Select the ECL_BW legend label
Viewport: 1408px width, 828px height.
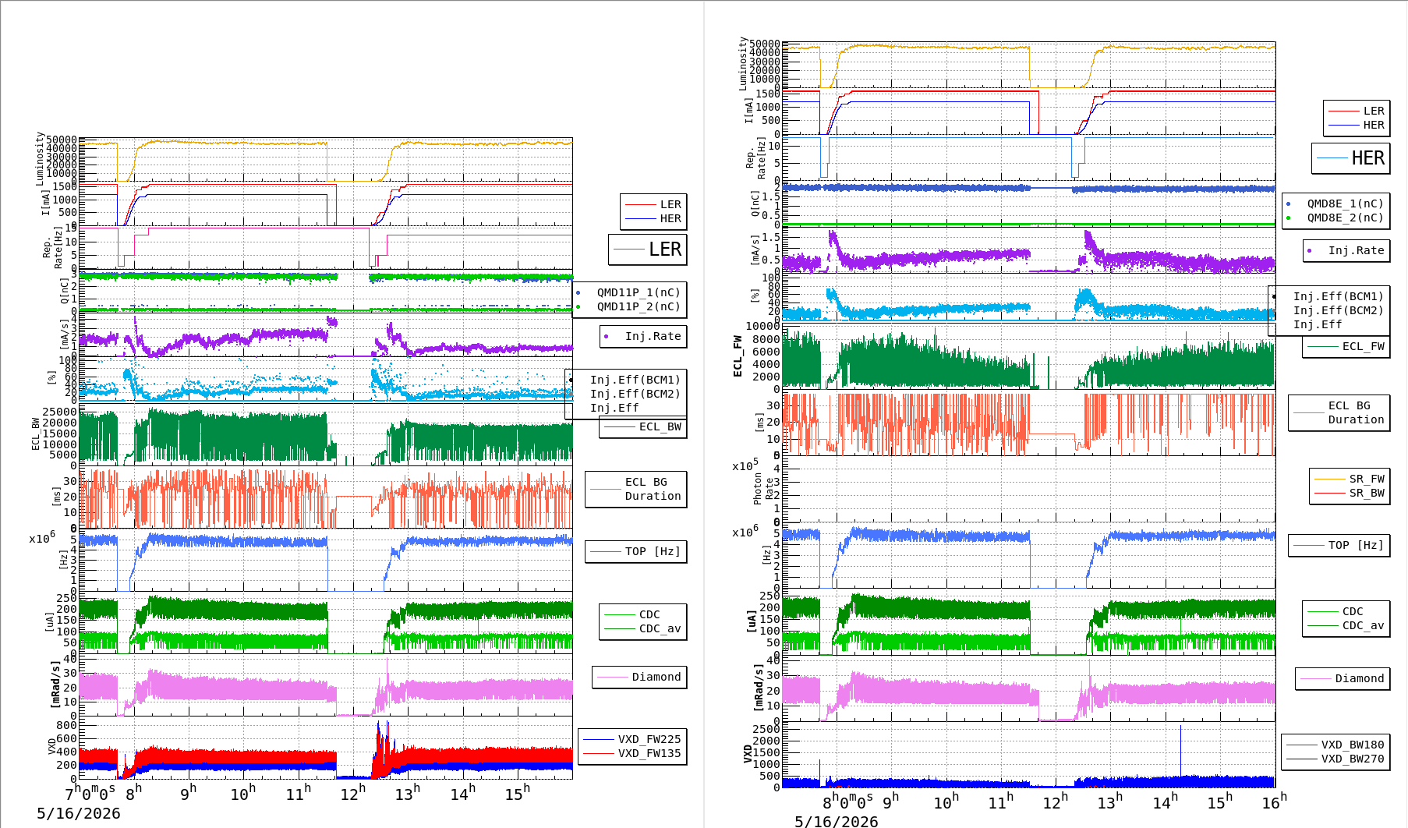coord(643,426)
